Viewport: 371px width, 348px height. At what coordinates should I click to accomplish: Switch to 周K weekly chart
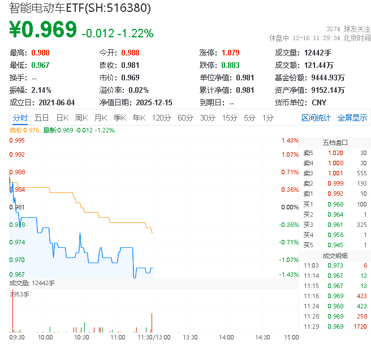[81, 118]
